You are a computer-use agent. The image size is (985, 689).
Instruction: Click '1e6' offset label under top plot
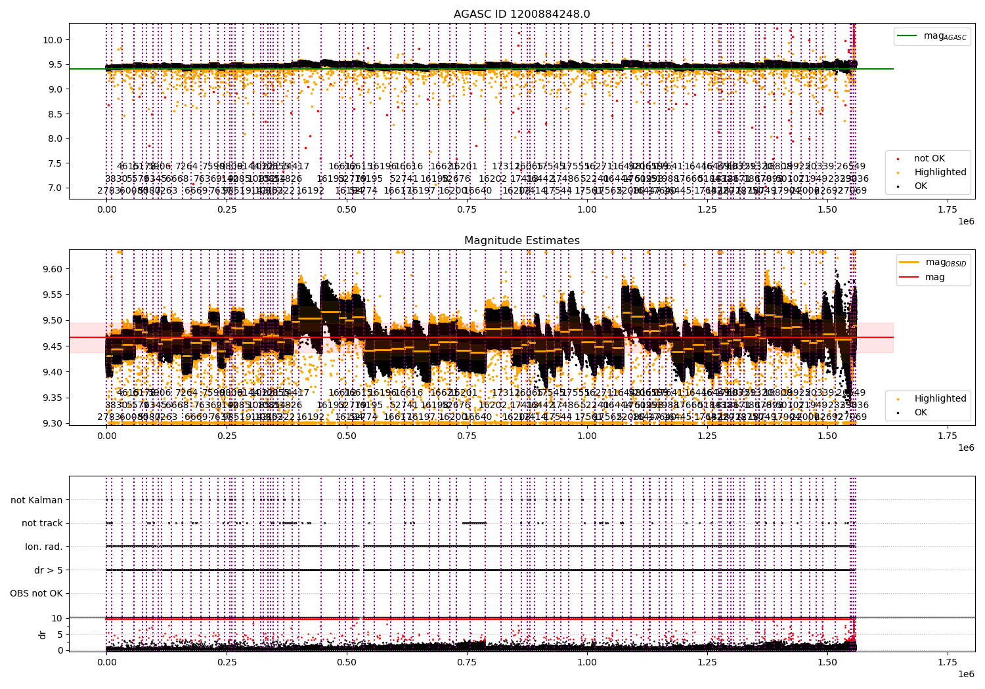tap(965, 221)
